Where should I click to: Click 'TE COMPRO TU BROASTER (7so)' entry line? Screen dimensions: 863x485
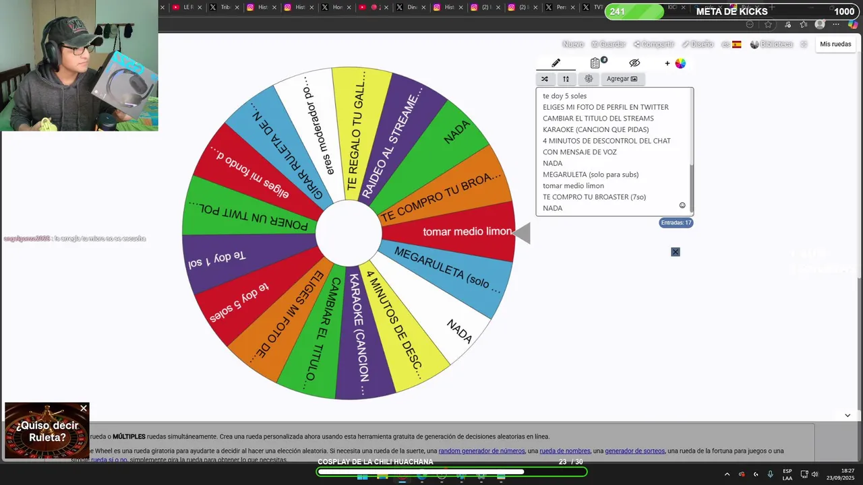click(x=594, y=197)
